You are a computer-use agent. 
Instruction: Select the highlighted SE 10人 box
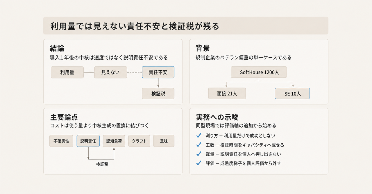pos(292,94)
